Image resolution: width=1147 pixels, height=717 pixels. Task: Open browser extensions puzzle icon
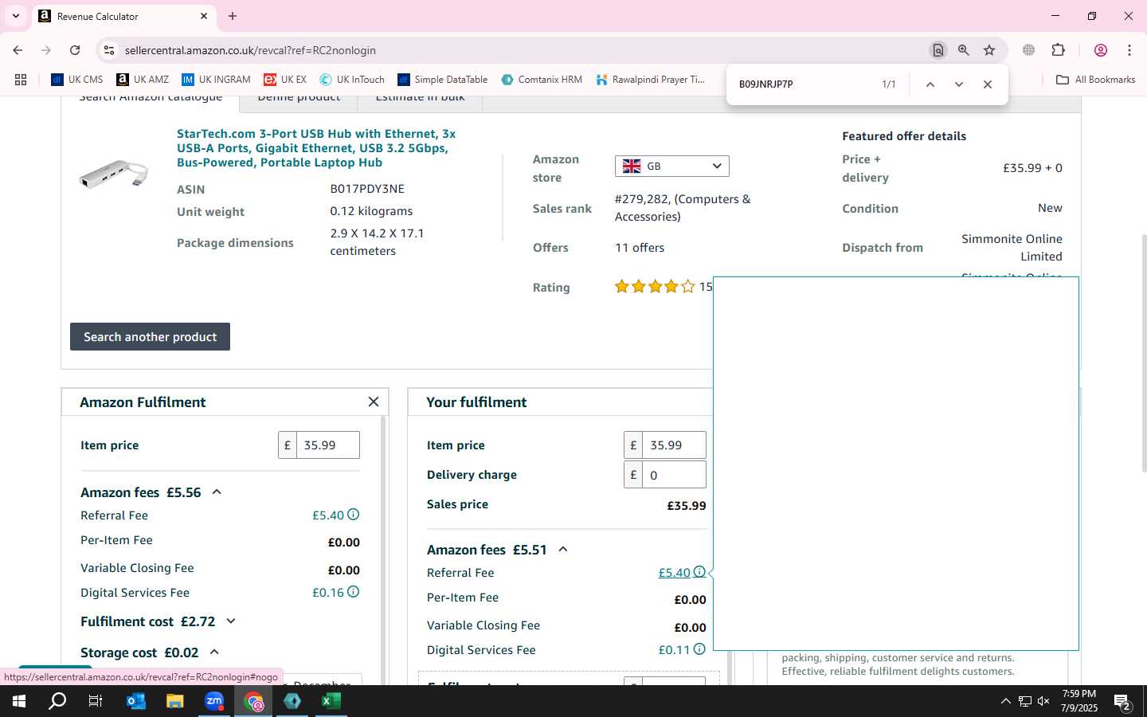(x=1059, y=50)
